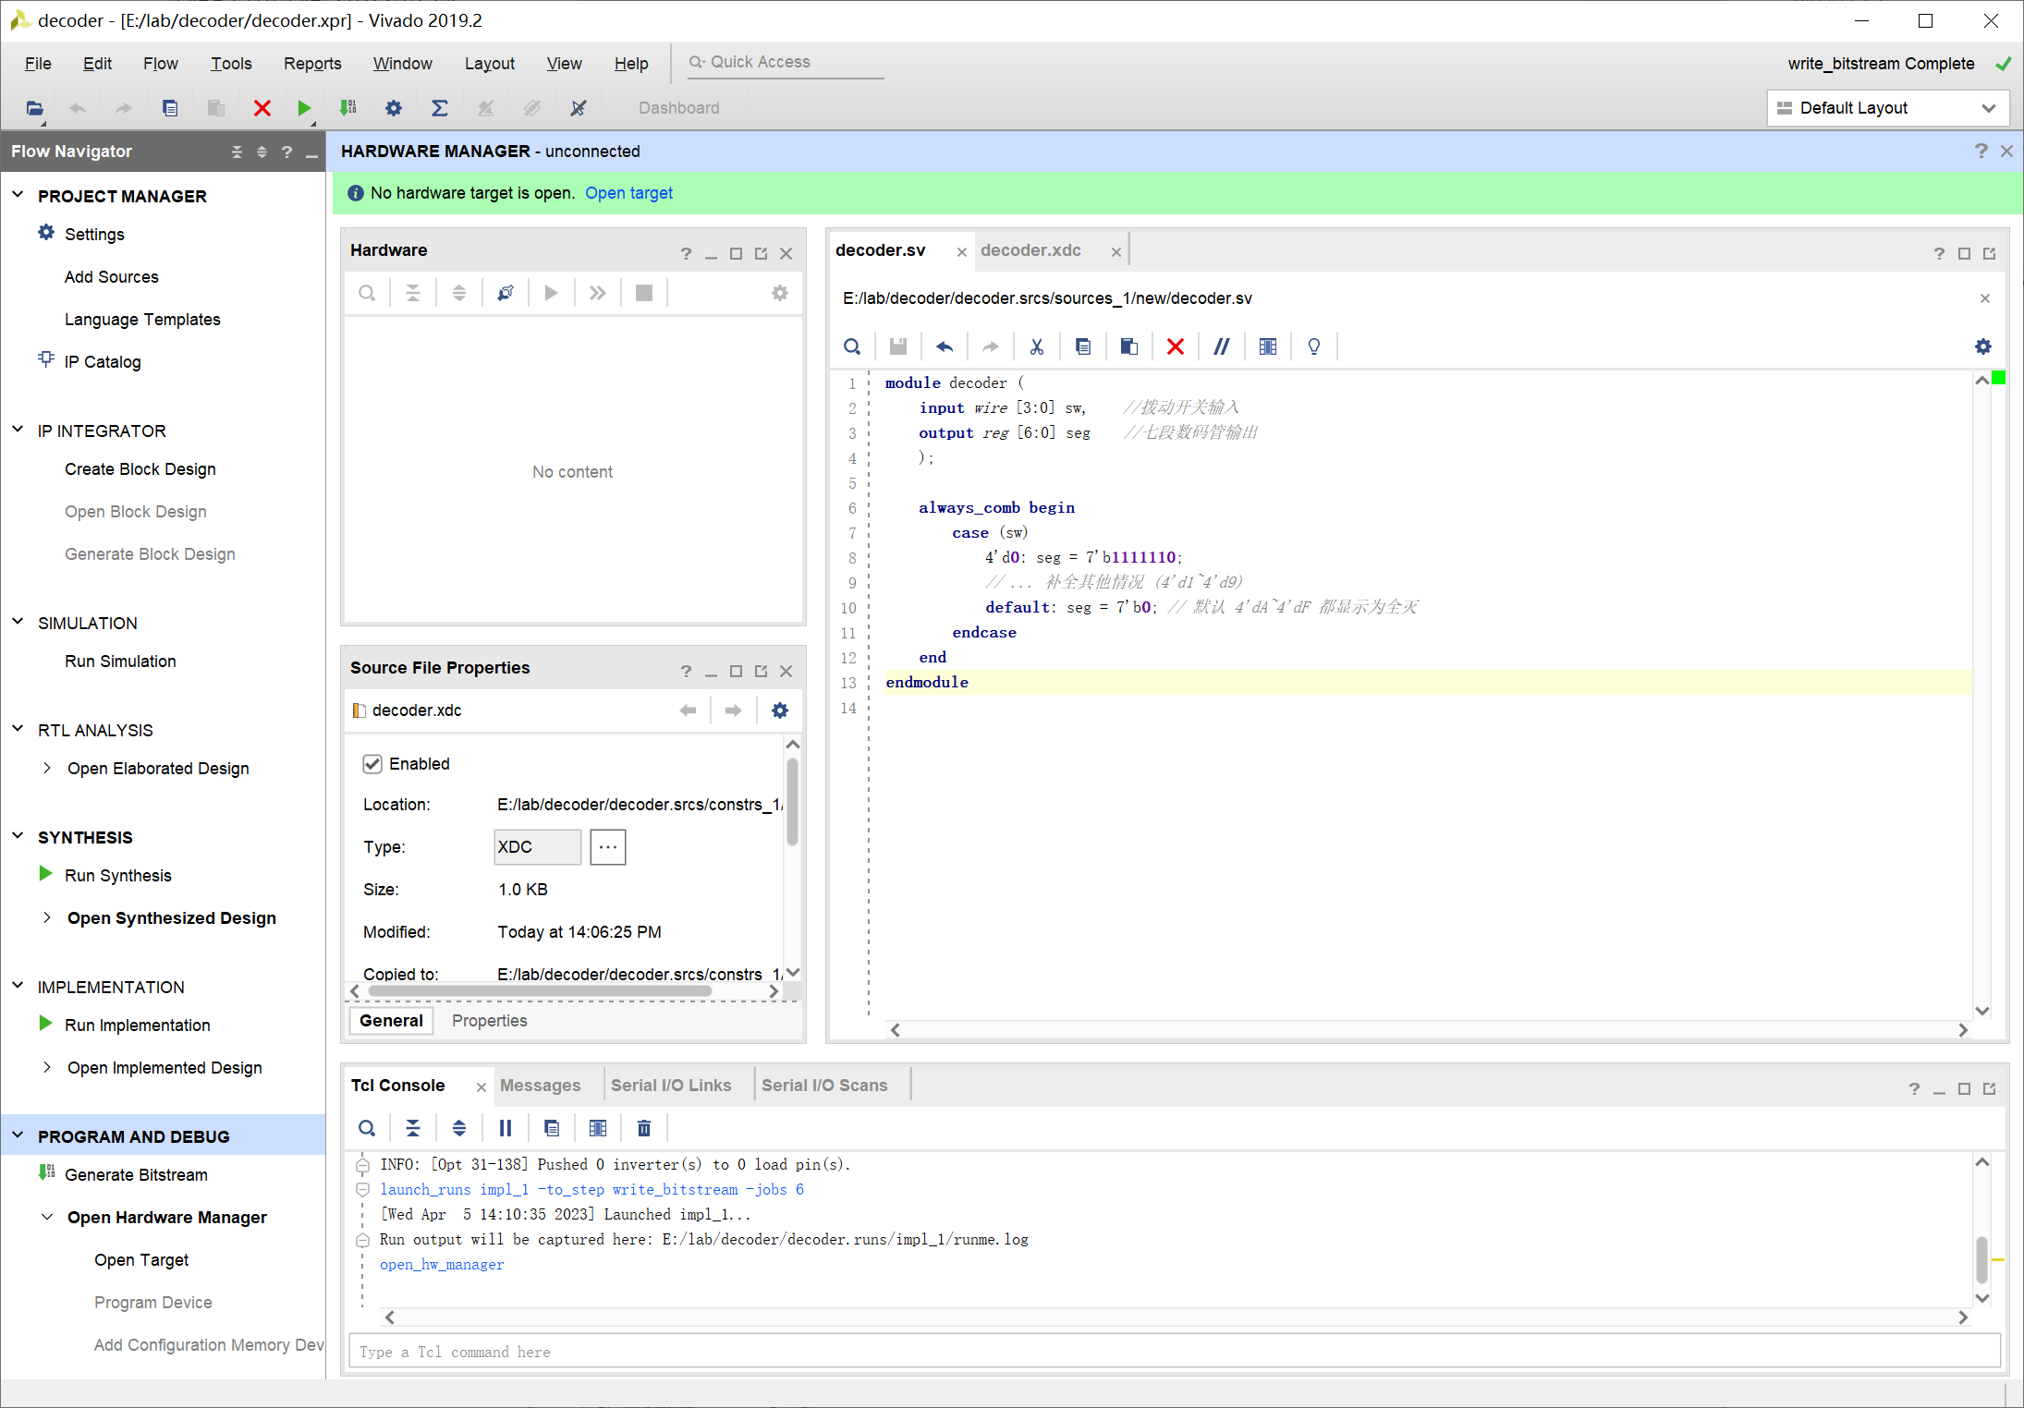2024x1408 pixels.
Task: Switch to the decoder.xdc editor tab
Action: (x=1030, y=250)
